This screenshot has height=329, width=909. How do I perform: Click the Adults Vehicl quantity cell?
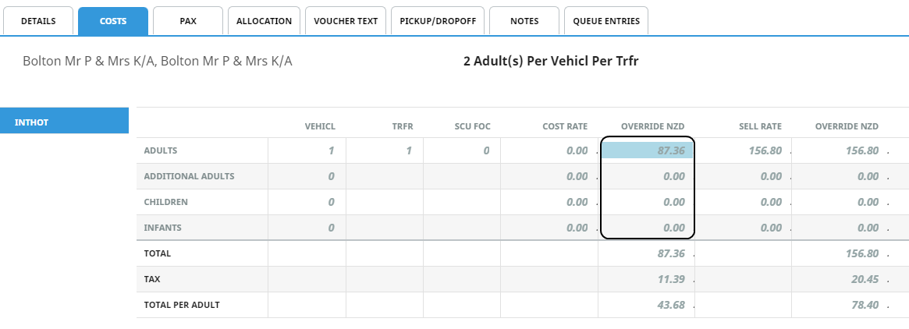tap(307, 150)
